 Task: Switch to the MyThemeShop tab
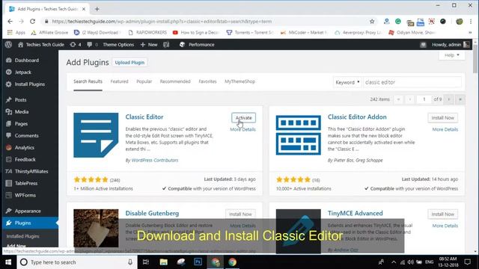(239, 81)
